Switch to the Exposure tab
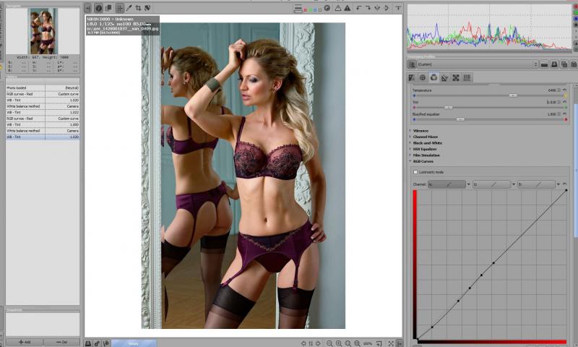Screen dimensions: 578x347 coord(412,78)
